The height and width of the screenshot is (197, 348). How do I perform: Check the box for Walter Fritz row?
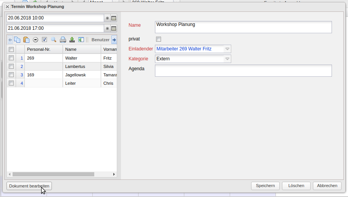pyautogui.click(x=11, y=58)
